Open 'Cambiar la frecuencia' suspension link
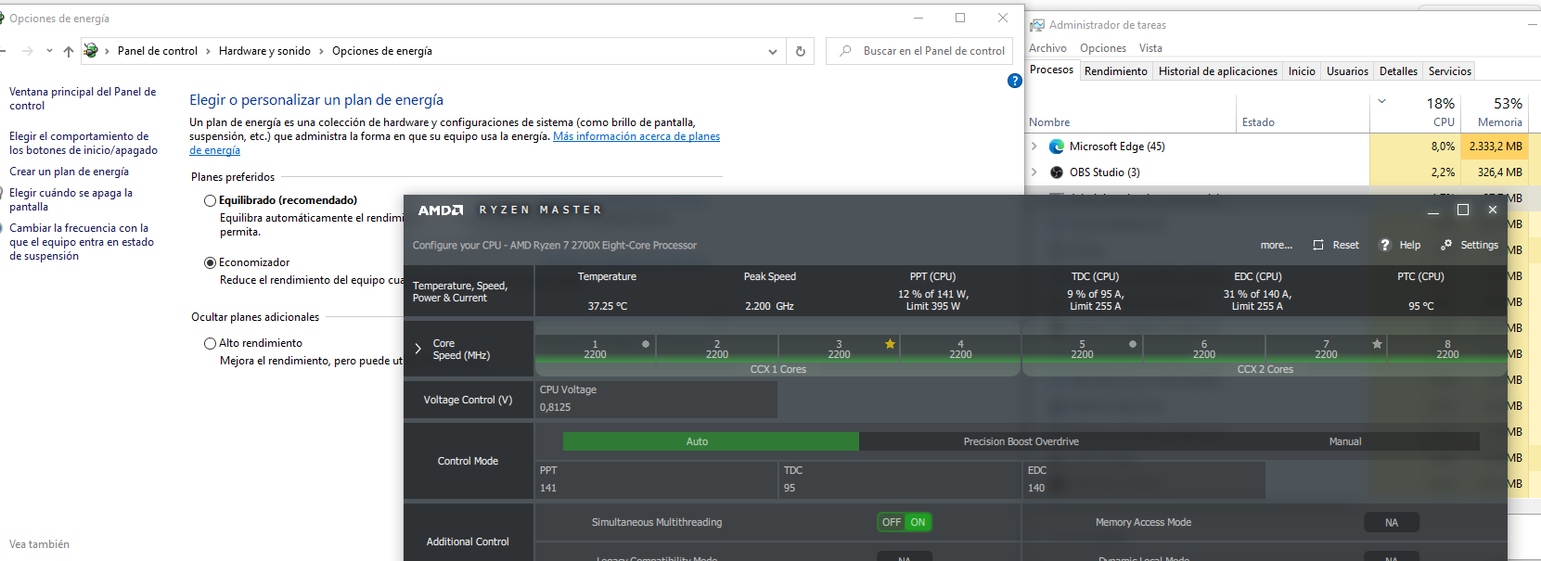The height and width of the screenshot is (561, 1541). tap(82, 242)
